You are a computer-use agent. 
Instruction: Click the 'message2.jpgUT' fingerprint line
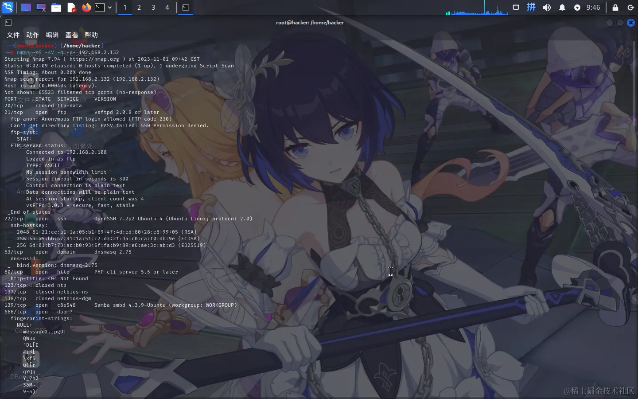(45, 332)
